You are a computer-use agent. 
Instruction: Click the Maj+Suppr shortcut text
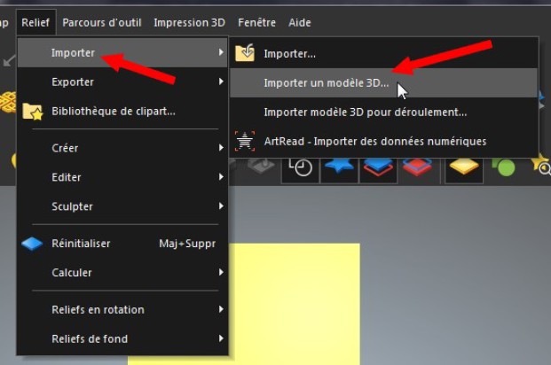187,244
